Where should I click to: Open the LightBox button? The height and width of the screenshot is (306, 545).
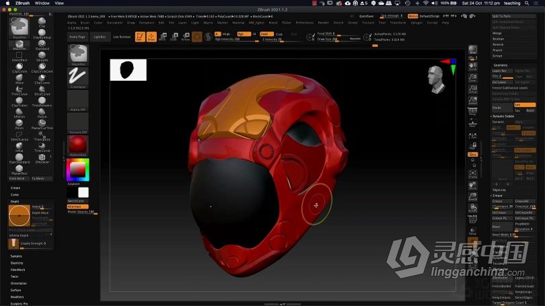pos(100,37)
